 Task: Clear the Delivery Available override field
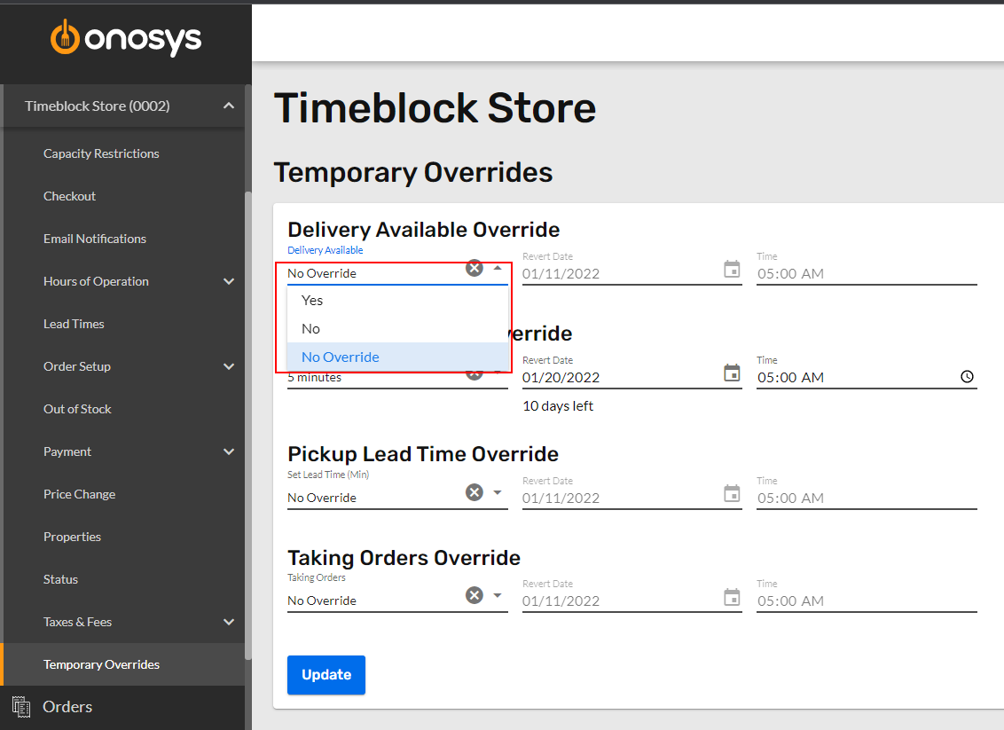(474, 267)
